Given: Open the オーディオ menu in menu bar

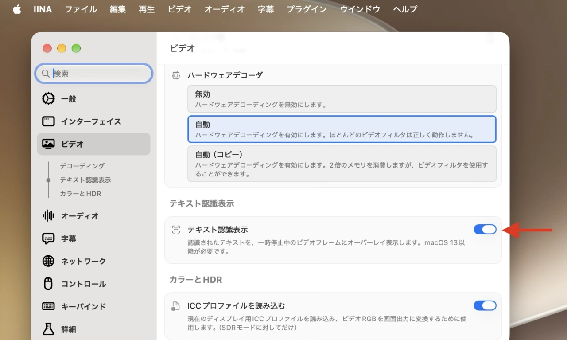Looking at the screenshot, I should [x=225, y=9].
